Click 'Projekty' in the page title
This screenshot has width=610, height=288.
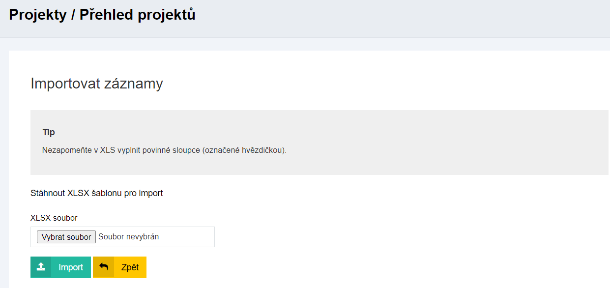pos(38,15)
